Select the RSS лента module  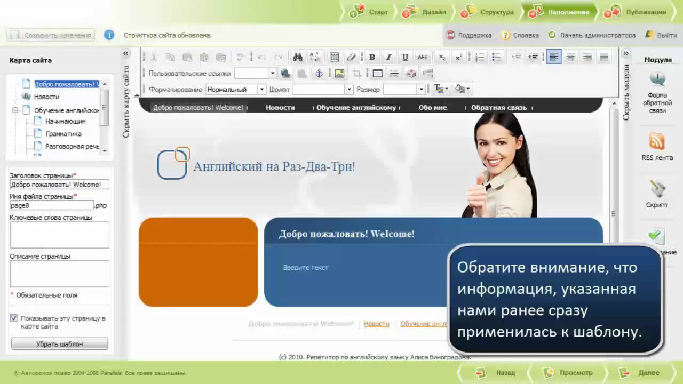[x=657, y=147]
